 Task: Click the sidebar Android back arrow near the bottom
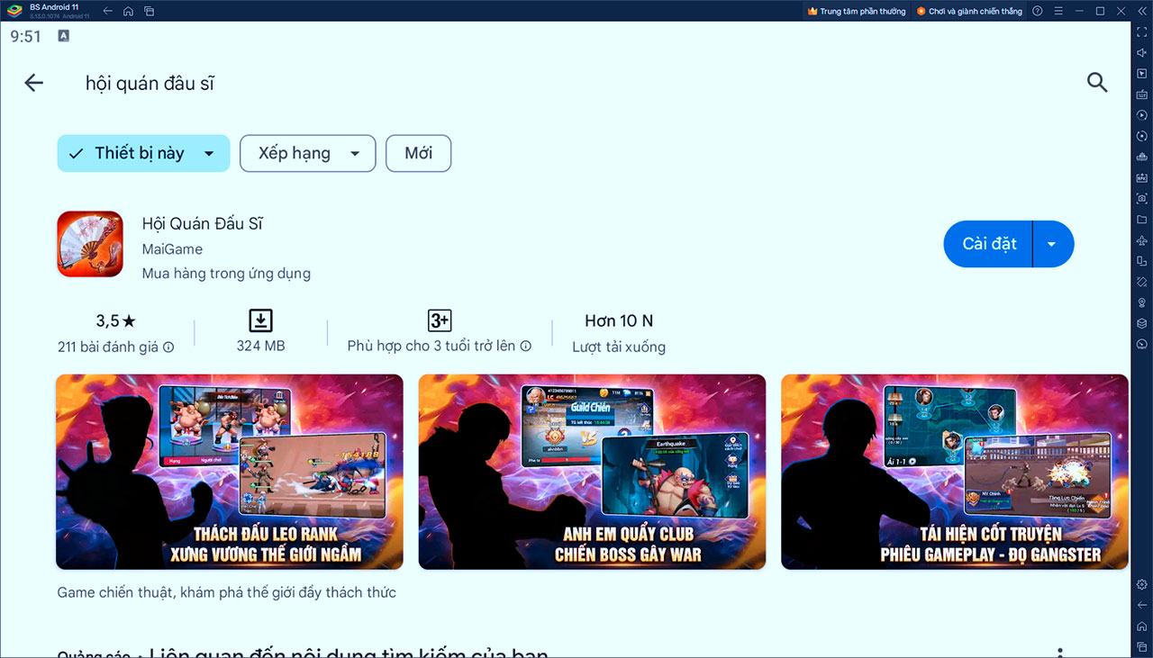(x=1141, y=605)
